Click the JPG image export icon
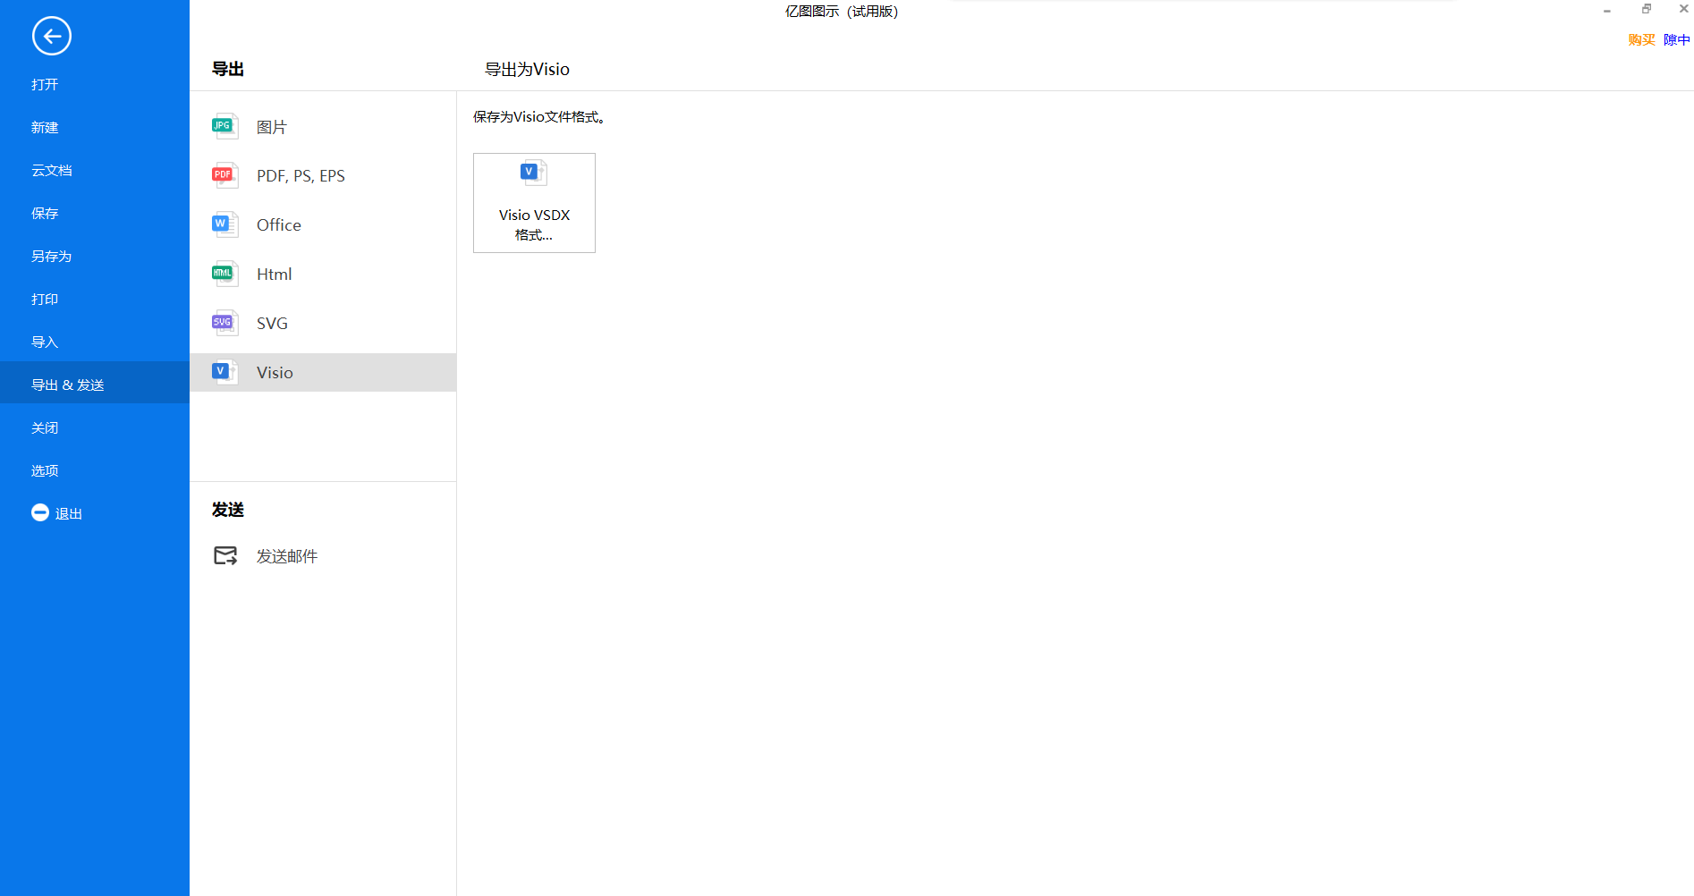The image size is (1694, 896). coord(224,127)
